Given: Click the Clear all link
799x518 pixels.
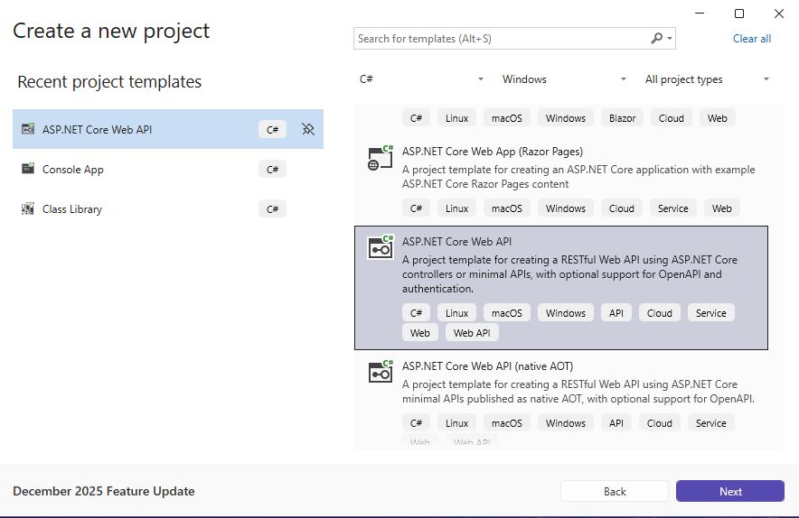Looking at the screenshot, I should [x=752, y=39].
